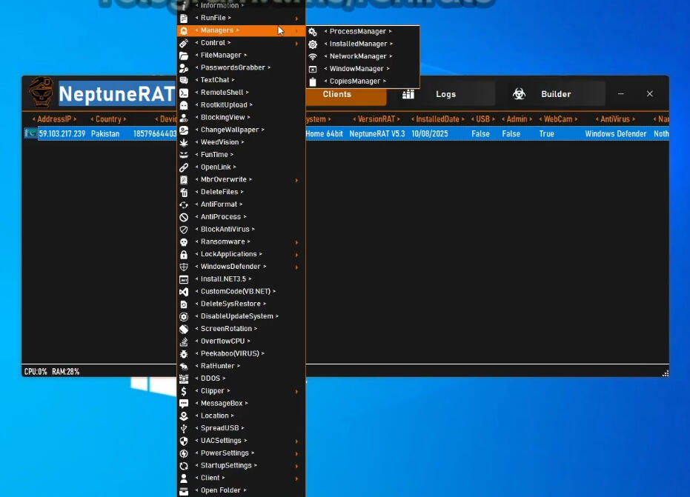Expand the Control submenu arrow
This screenshot has width=690, height=497.
point(297,43)
